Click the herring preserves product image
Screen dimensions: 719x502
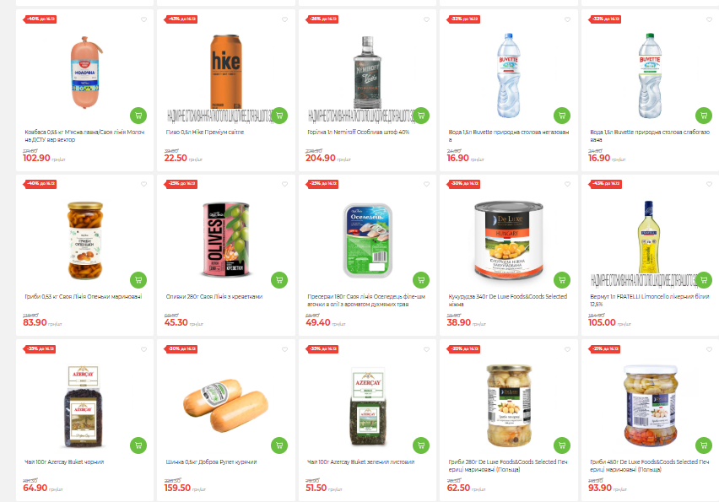[368, 240]
